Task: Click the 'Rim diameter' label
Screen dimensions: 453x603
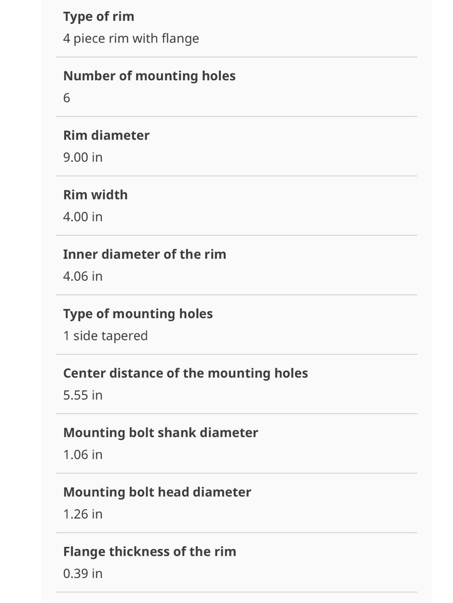Action: (106, 135)
